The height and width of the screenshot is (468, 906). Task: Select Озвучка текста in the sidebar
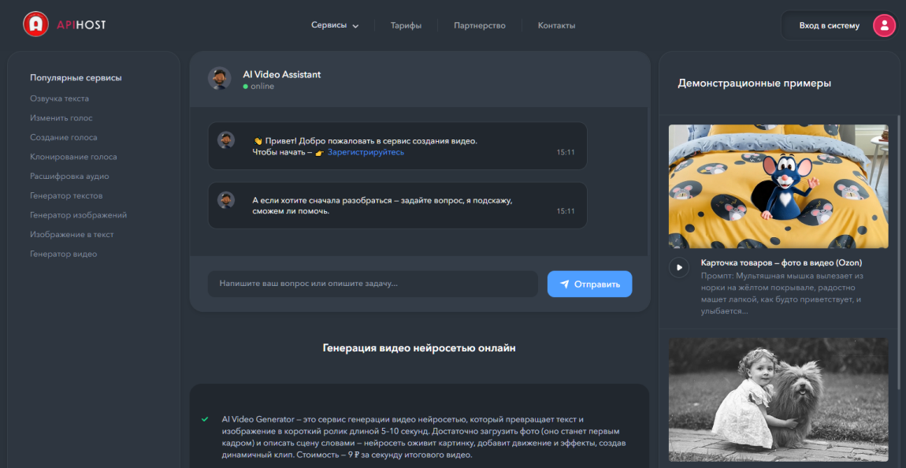(59, 98)
